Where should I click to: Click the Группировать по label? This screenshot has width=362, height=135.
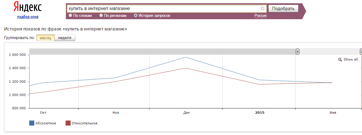pos(20,38)
